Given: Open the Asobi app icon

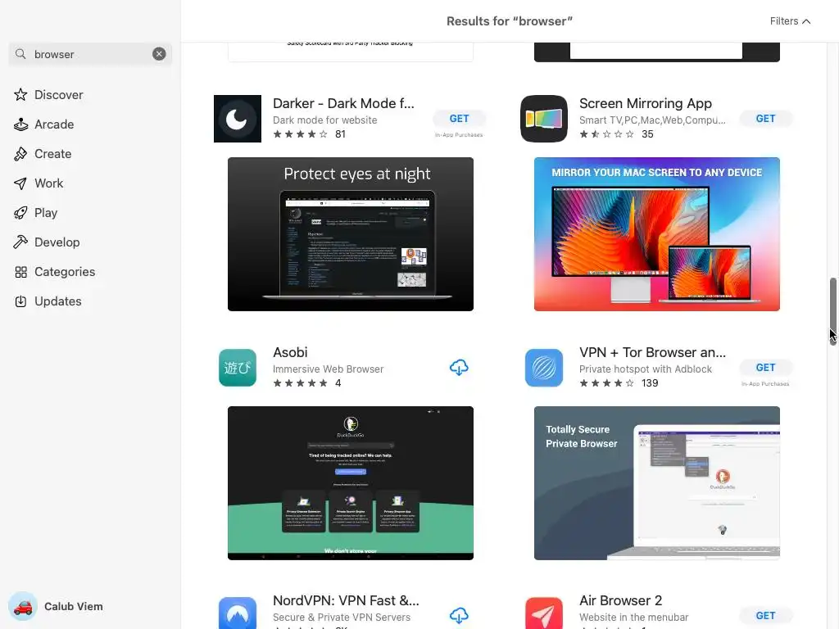Looking at the screenshot, I should click(238, 368).
